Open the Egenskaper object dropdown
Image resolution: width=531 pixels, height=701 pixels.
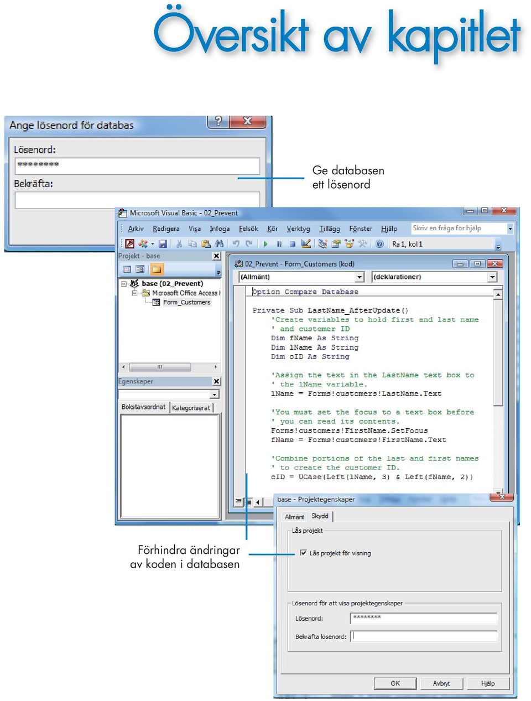pos(214,394)
